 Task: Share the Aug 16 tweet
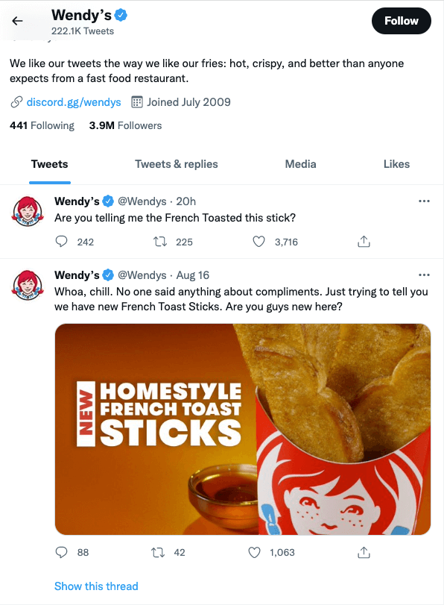point(364,552)
